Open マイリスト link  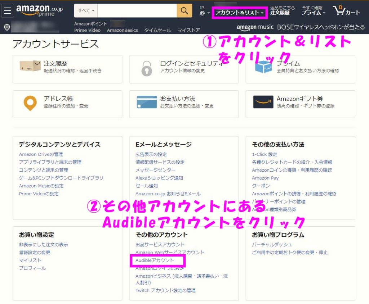point(30,260)
